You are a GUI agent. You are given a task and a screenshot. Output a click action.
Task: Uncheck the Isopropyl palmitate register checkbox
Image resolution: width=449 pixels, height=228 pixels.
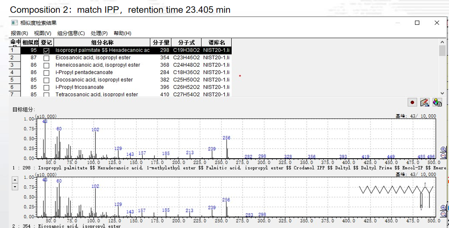click(x=46, y=51)
